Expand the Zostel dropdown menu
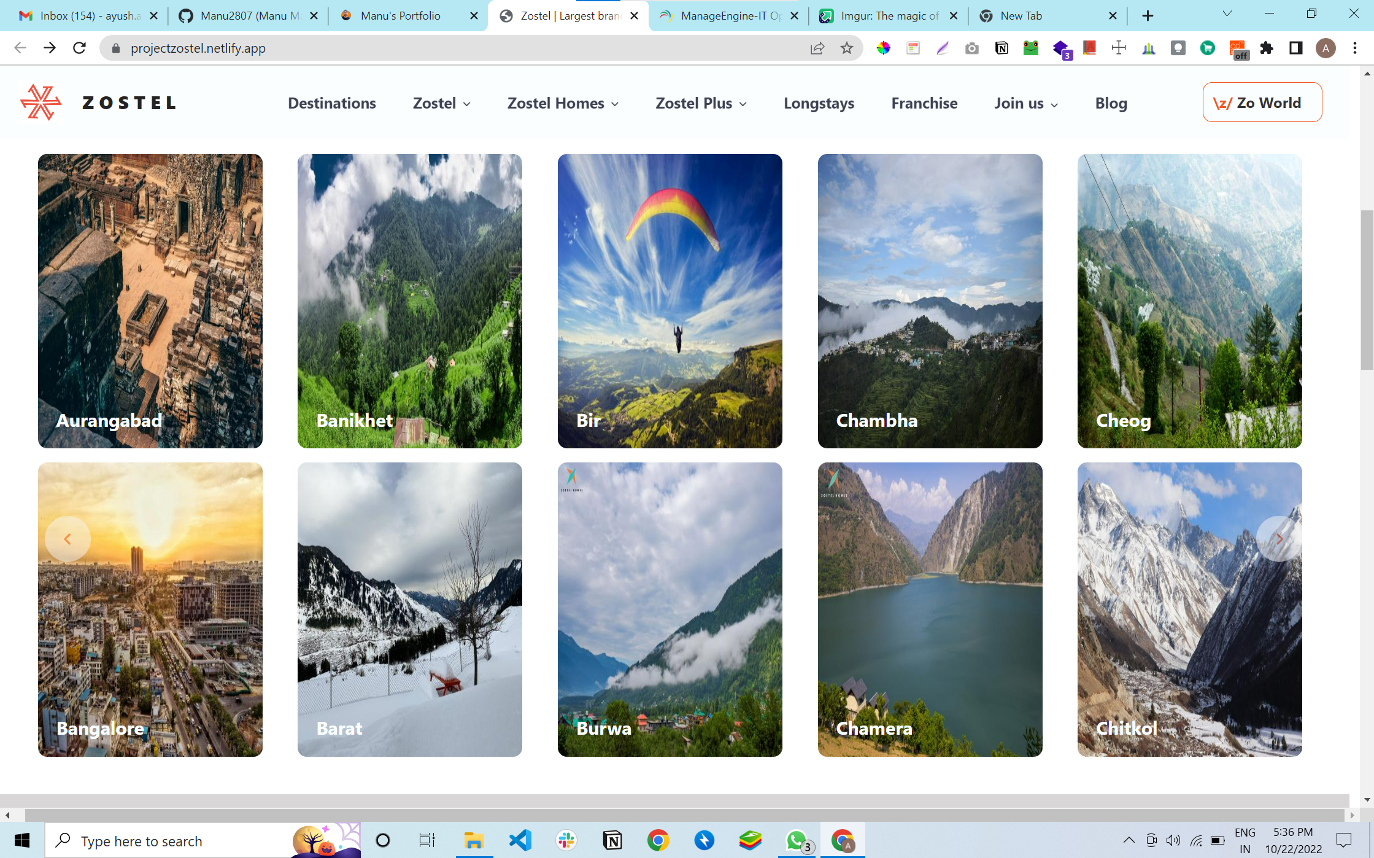Screen dimensions: 1374x858 pos(441,103)
